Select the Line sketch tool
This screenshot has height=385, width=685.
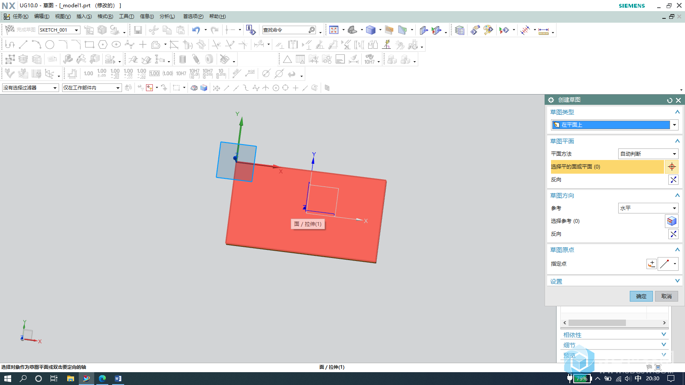[x=23, y=44]
